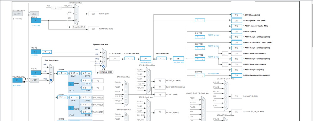Click the HSI RC value box showing 64
The image size is (313, 121).
36,52
